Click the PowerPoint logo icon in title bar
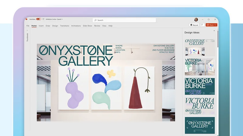 (x=26, y=19)
